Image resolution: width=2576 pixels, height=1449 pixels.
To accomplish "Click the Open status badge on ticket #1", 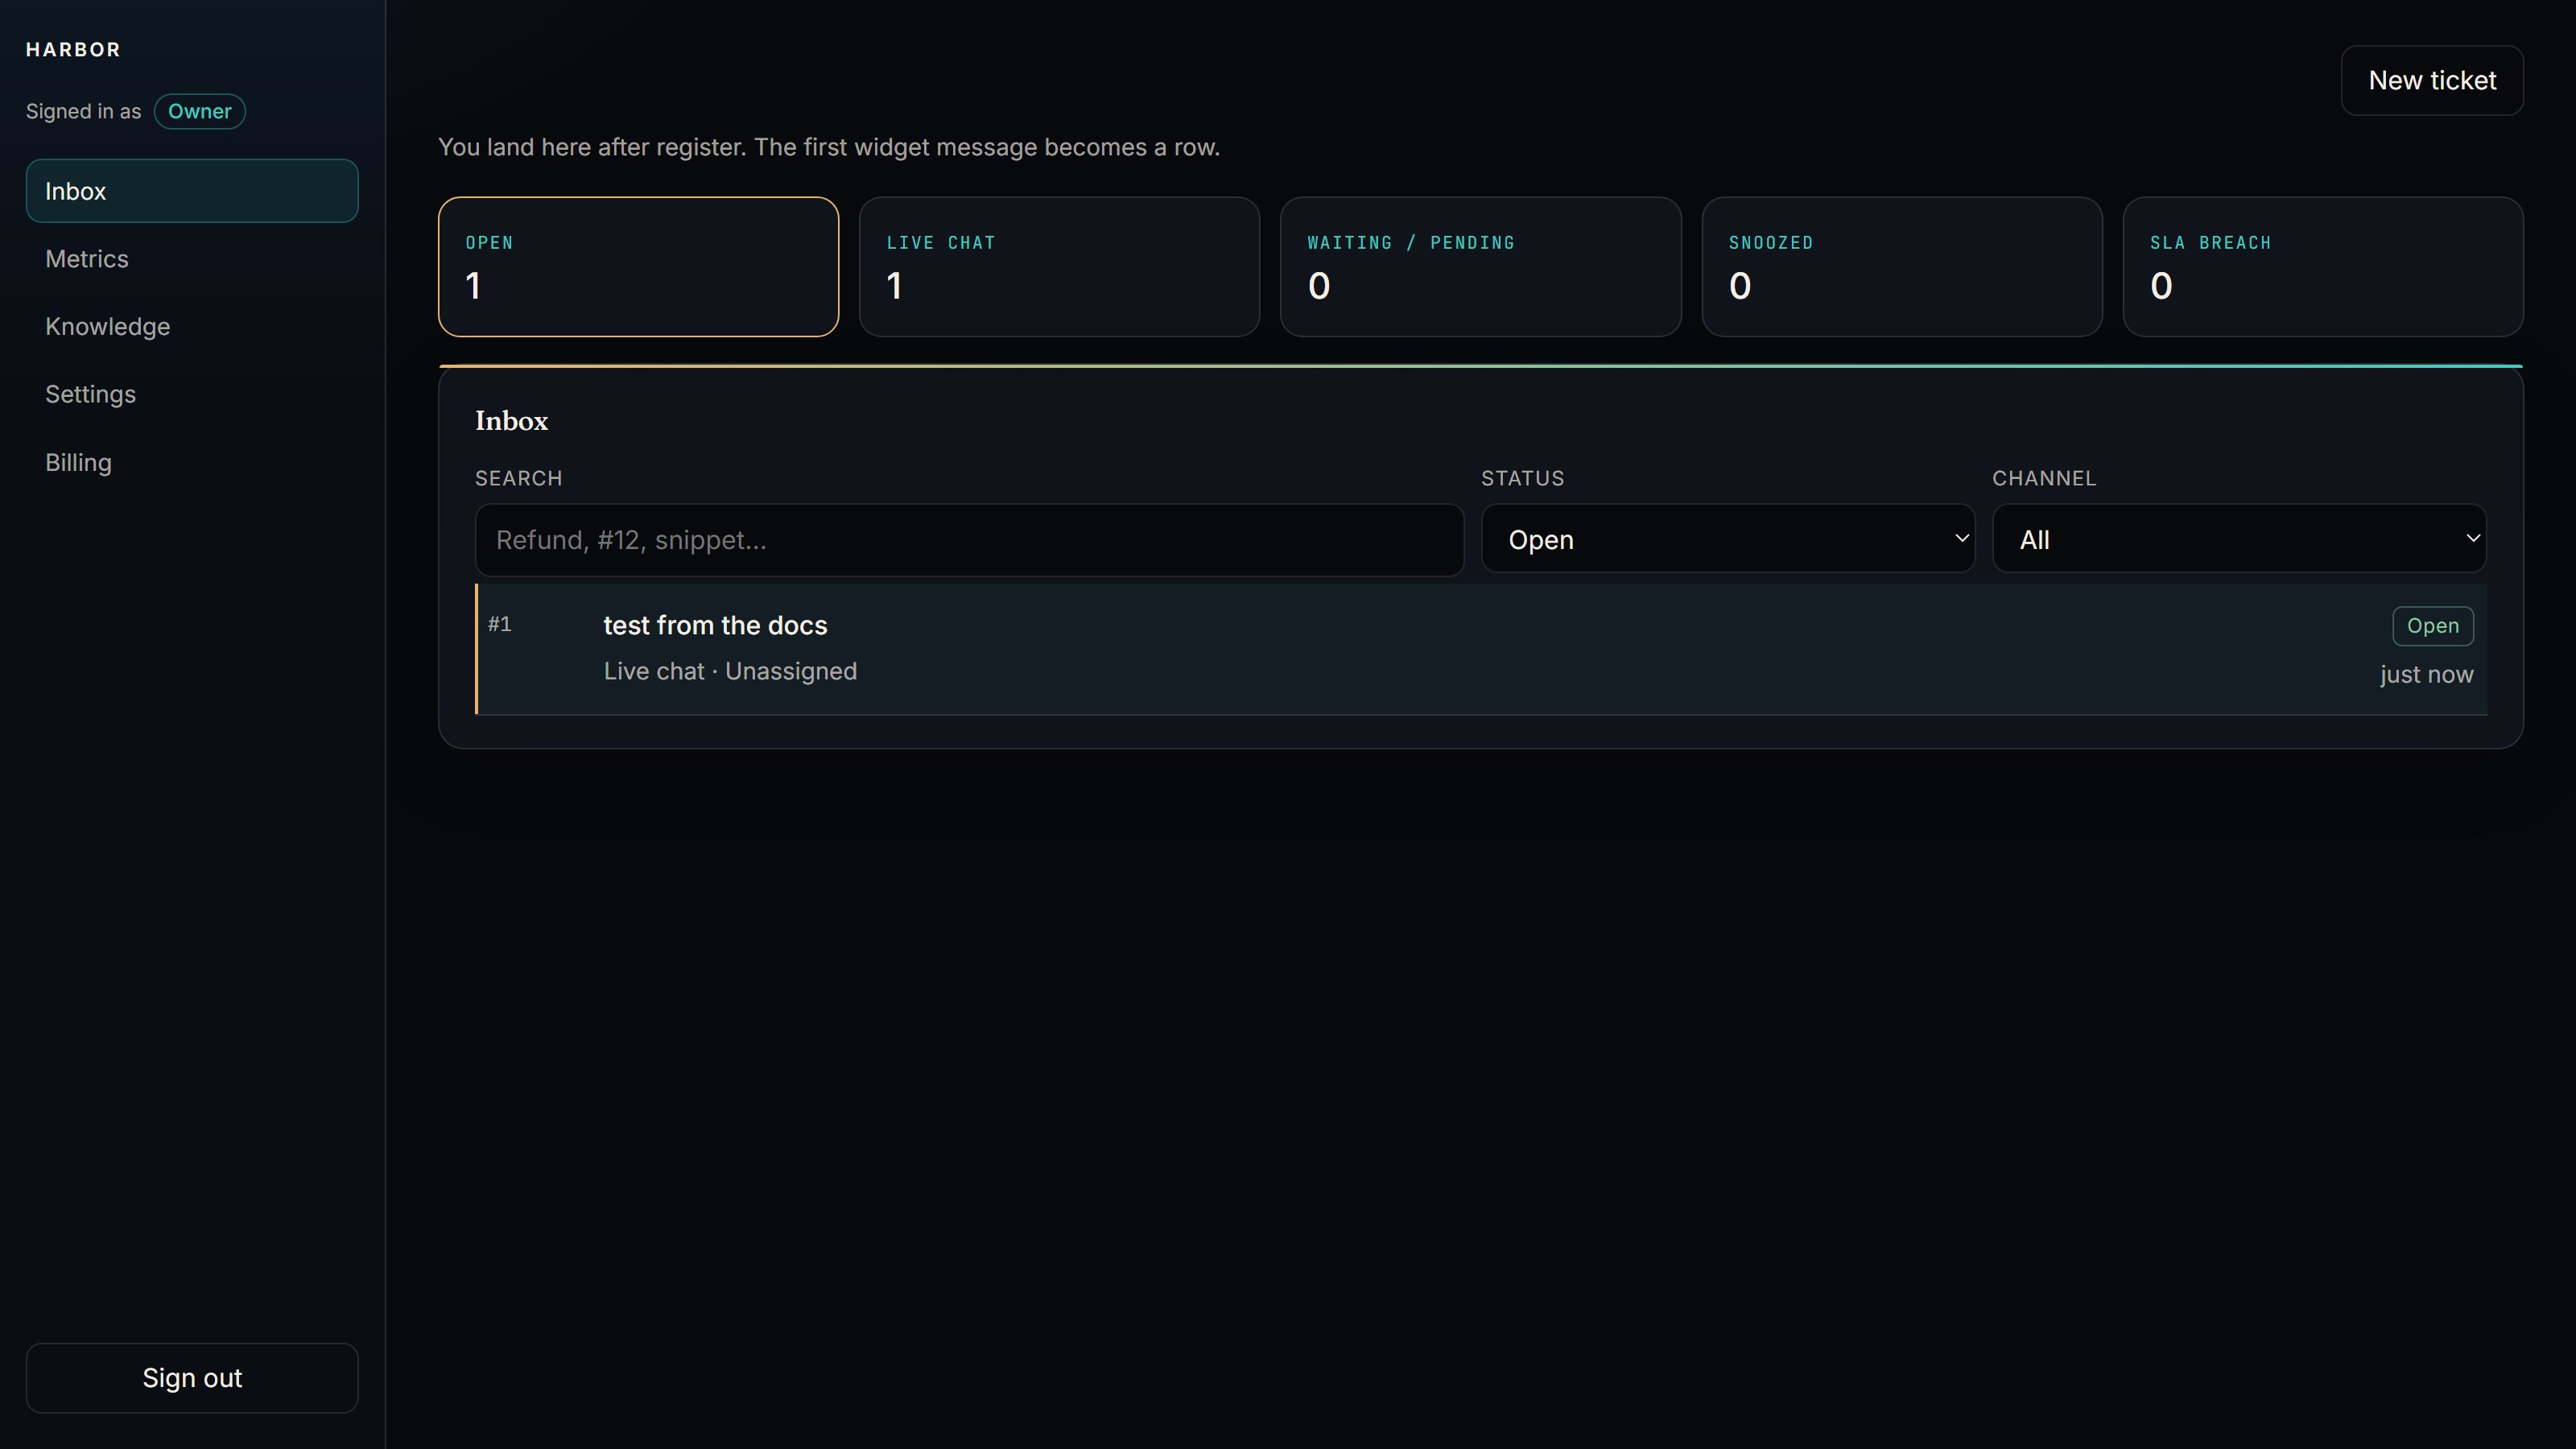I will pos(2432,626).
